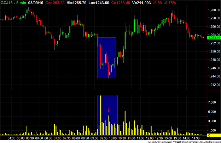Click the 1,258.00 price axis label

(214, 18)
